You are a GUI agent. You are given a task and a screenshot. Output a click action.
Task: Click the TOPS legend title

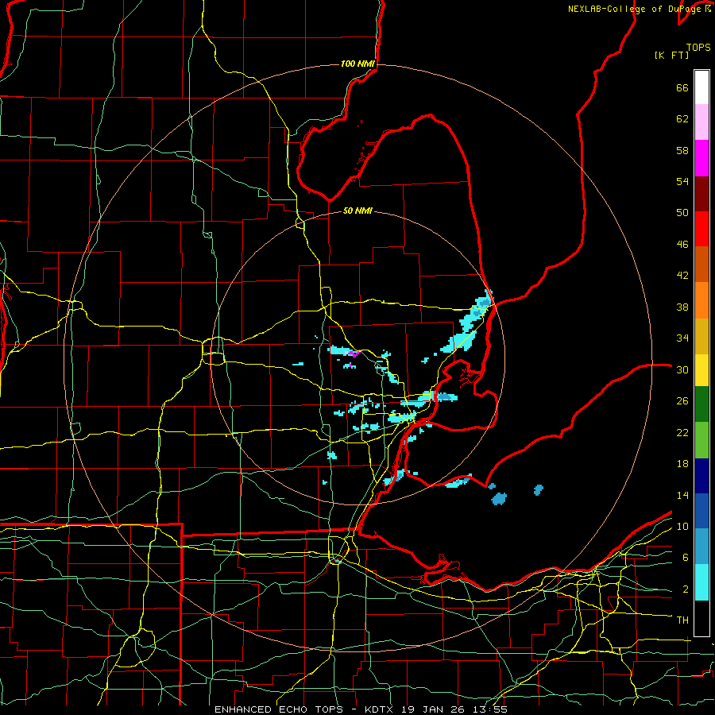click(x=698, y=47)
